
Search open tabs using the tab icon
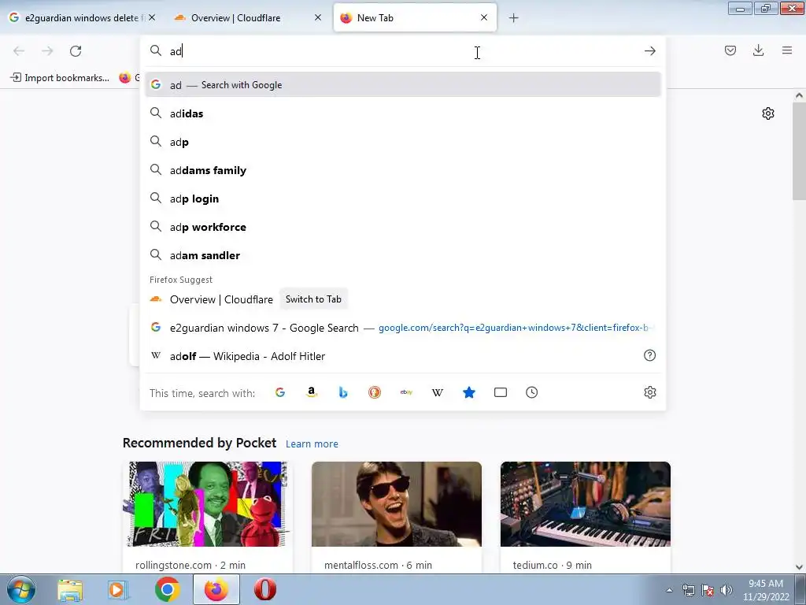click(x=500, y=392)
